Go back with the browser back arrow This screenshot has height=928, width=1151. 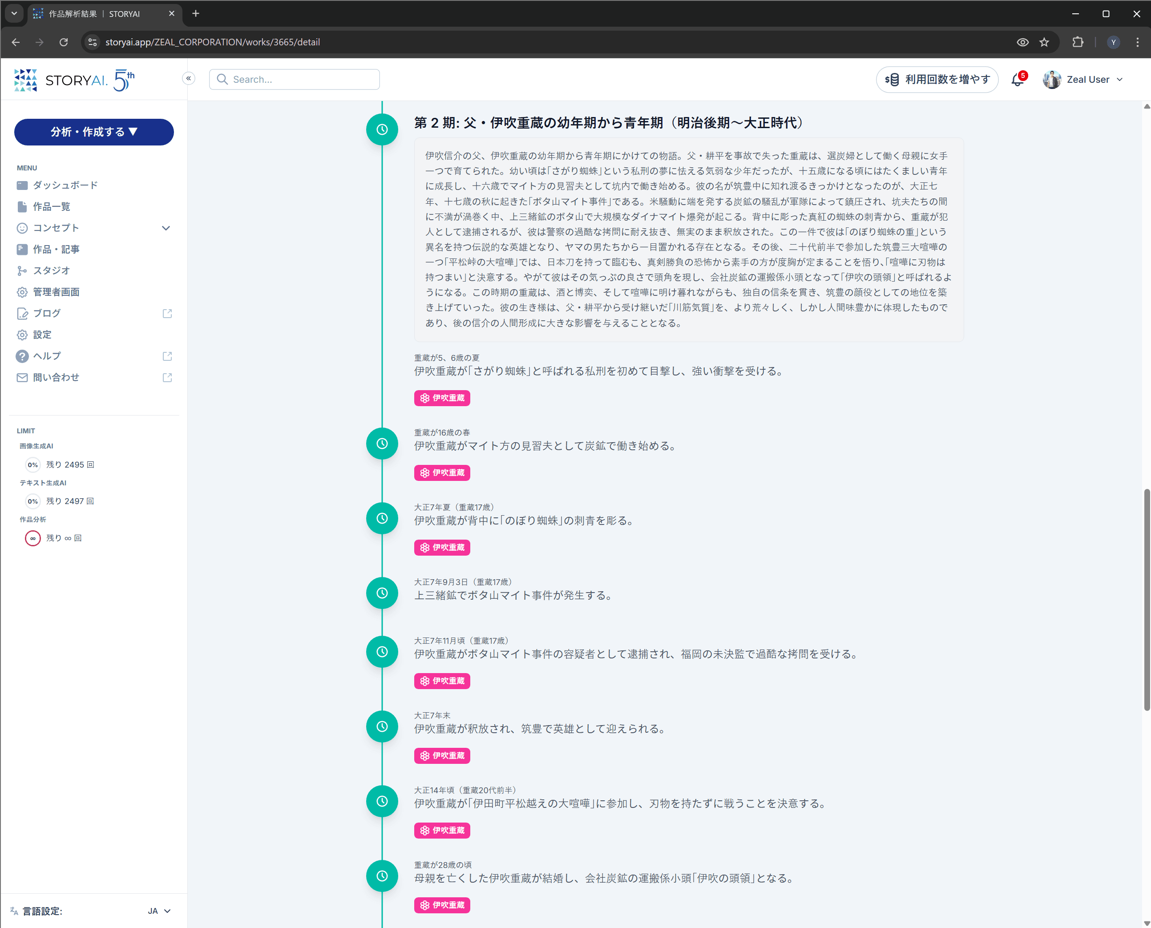[x=16, y=42]
